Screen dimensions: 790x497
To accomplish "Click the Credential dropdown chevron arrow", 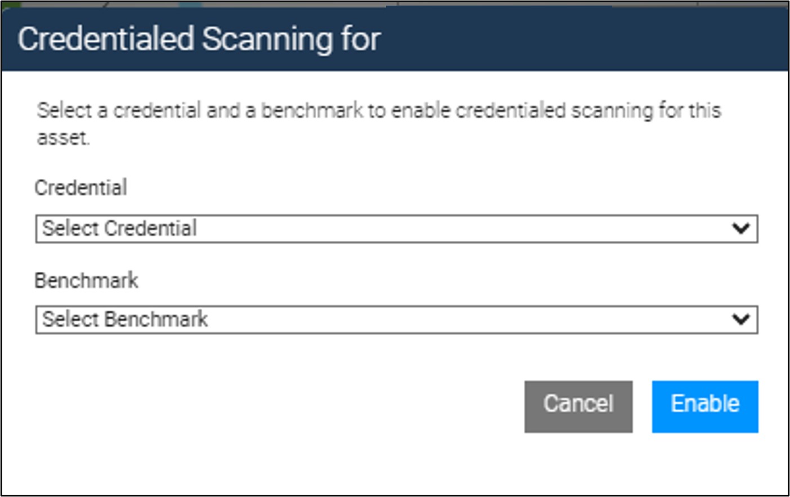I will pos(740,227).
